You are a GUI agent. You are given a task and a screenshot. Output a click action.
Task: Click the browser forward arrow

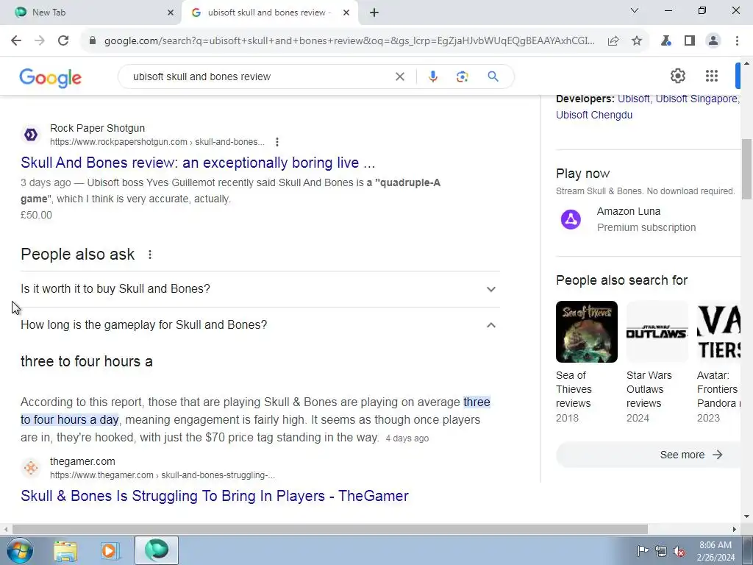(x=40, y=41)
